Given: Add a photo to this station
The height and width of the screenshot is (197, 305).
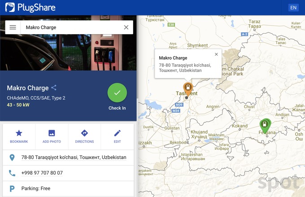Looking at the screenshot, I should click(52, 136).
